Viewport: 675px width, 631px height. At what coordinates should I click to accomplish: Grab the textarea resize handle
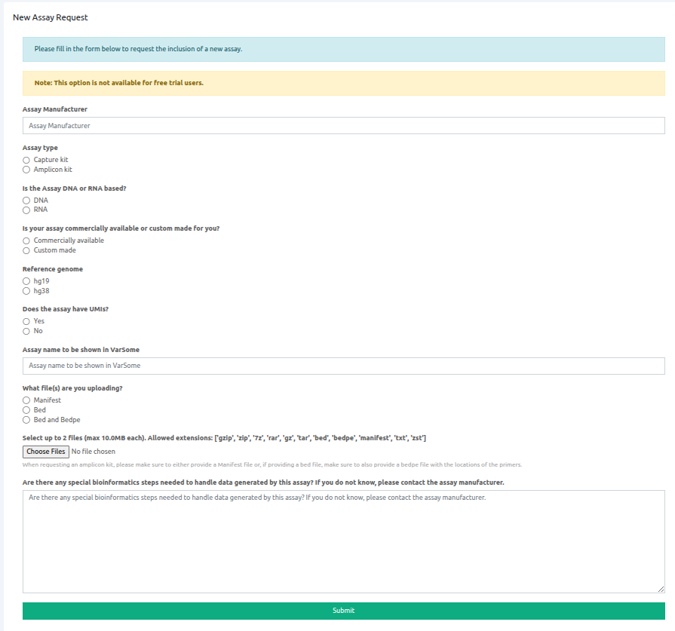click(x=661, y=589)
